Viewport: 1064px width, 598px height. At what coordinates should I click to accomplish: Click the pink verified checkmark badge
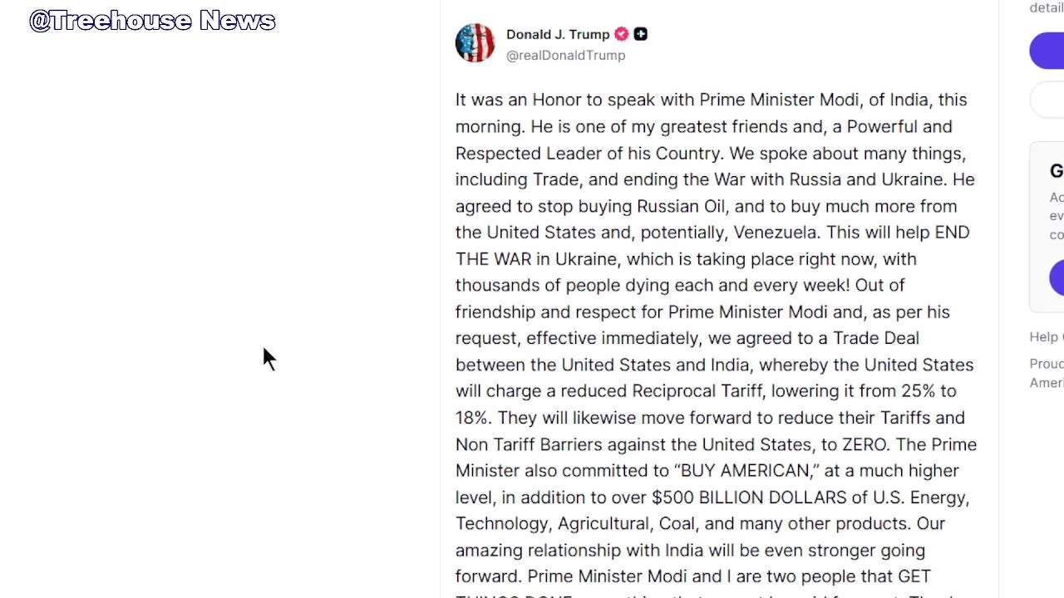point(621,34)
